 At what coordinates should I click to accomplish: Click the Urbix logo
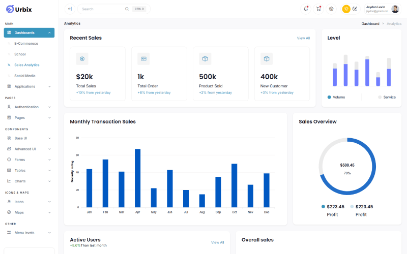pyautogui.click(x=20, y=9)
